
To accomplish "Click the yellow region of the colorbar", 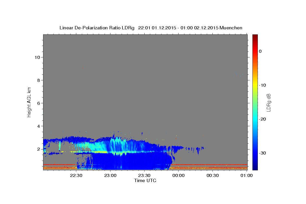I will pyautogui.click(x=255, y=85).
